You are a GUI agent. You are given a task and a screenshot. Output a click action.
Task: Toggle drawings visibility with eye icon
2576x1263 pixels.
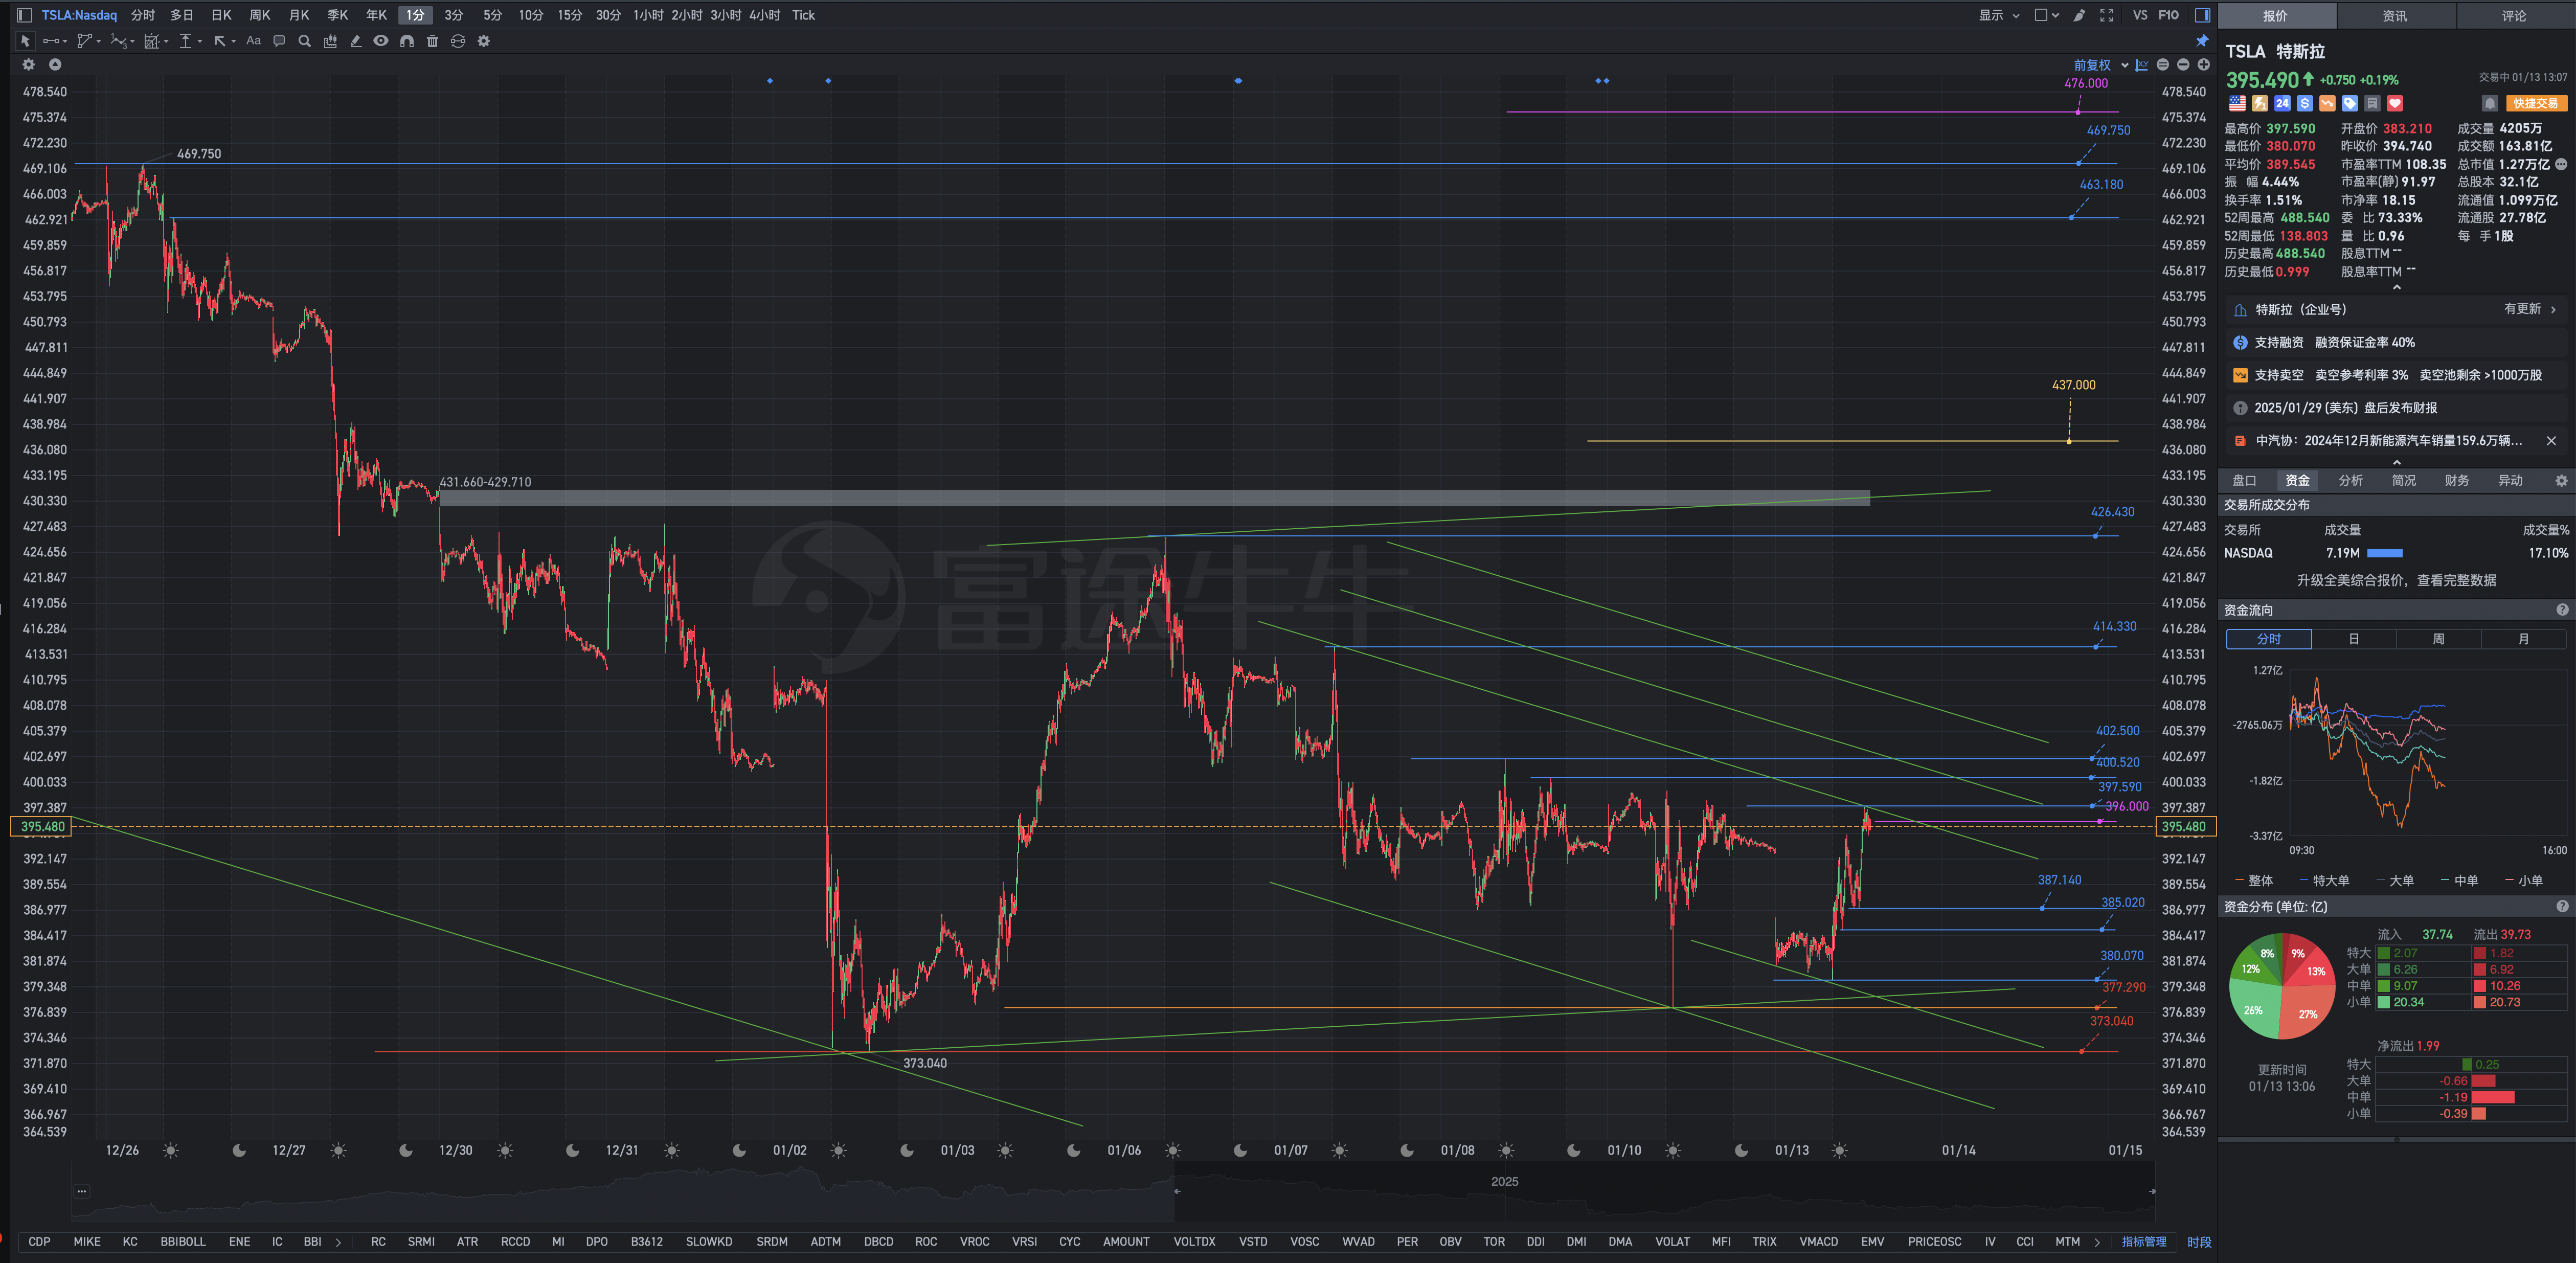point(381,41)
